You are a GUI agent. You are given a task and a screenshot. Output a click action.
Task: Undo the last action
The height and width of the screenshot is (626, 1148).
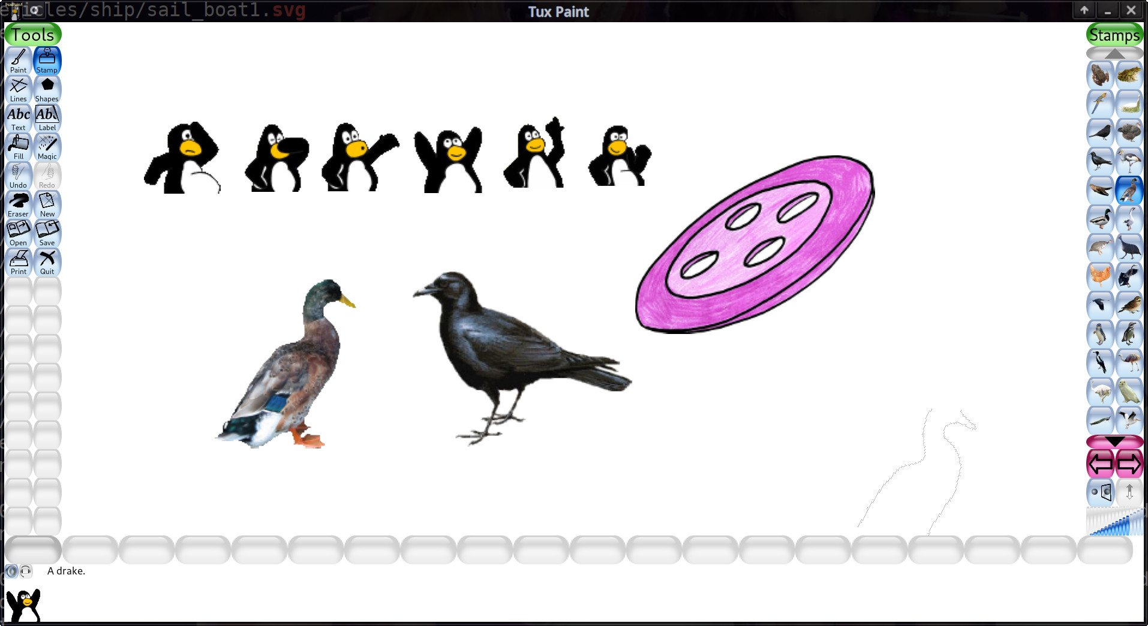point(19,176)
